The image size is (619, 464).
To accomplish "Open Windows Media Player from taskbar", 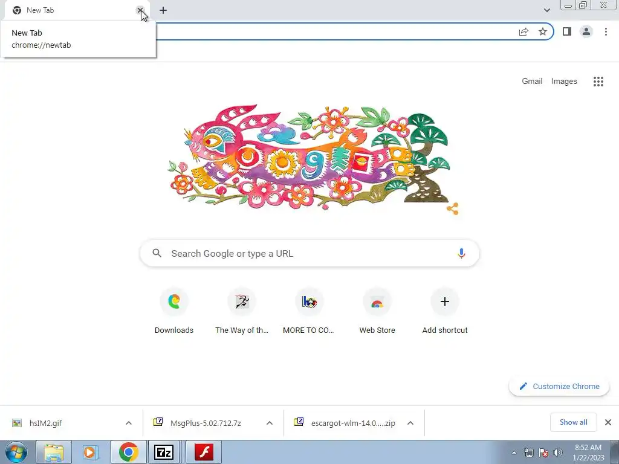I will [x=91, y=452].
